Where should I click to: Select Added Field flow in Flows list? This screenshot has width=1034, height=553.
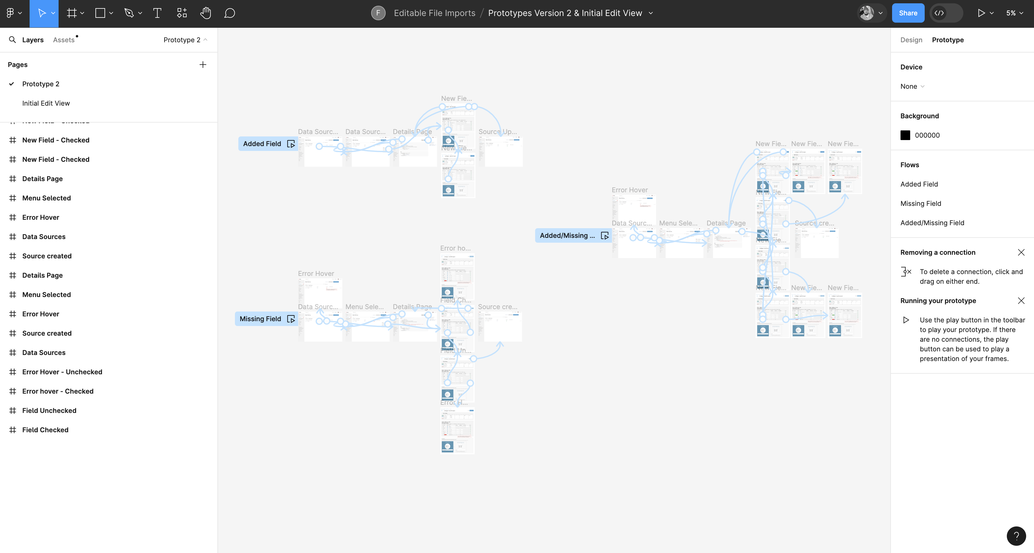(919, 184)
